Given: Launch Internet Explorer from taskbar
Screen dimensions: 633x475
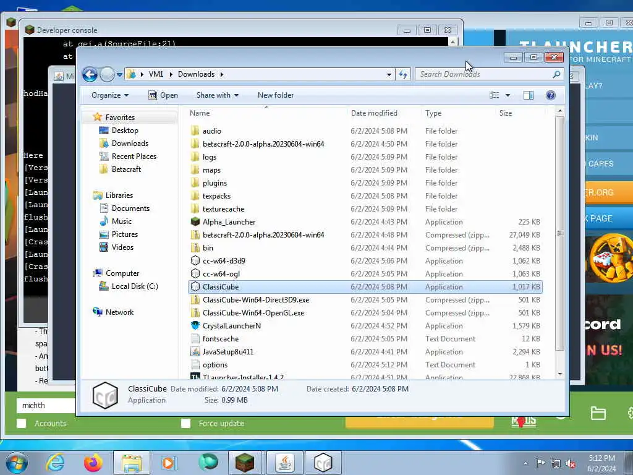Looking at the screenshot, I should pyautogui.click(x=55, y=463).
